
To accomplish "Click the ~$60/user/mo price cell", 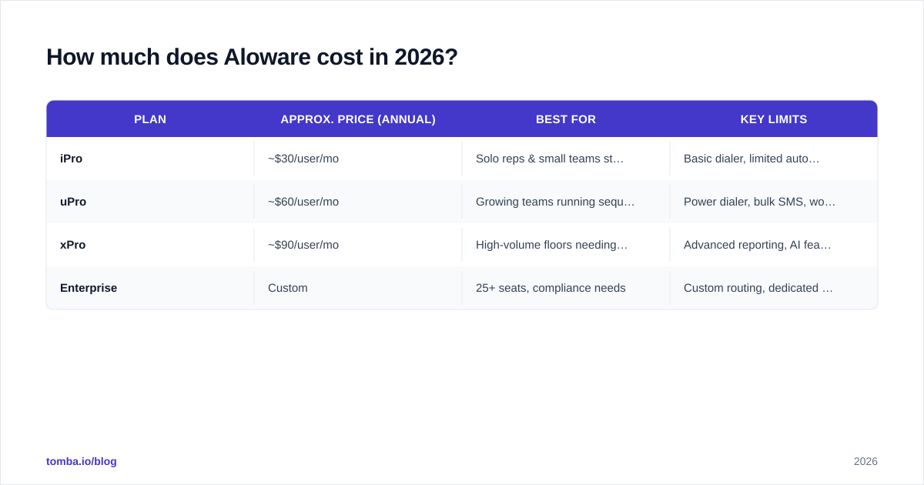I will click(x=358, y=202).
